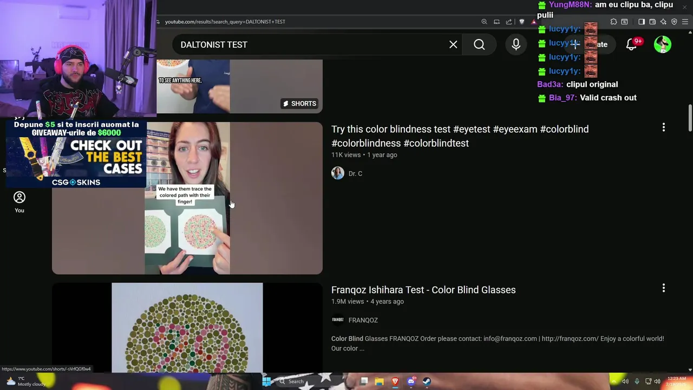Click the YouTube magnifier search button
Image resolution: width=693 pixels, height=390 pixels.
point(479,44)
